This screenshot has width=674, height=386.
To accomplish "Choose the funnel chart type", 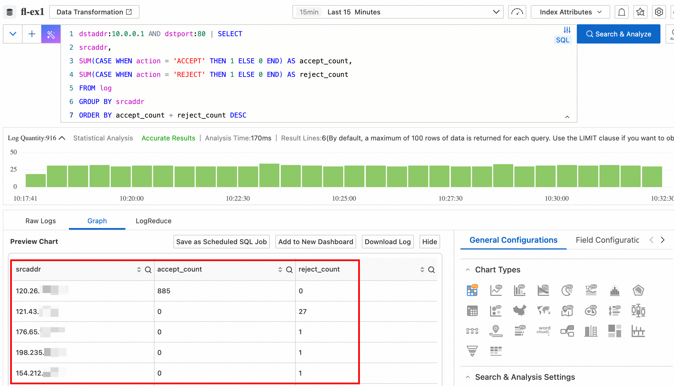I will click(x=472, y=351).
